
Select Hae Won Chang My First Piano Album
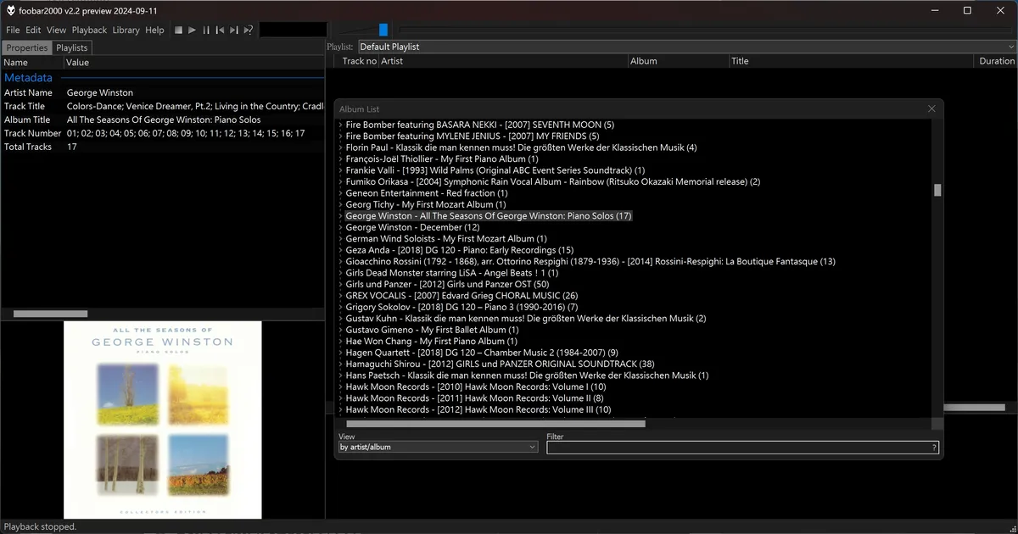coord(431,341)
